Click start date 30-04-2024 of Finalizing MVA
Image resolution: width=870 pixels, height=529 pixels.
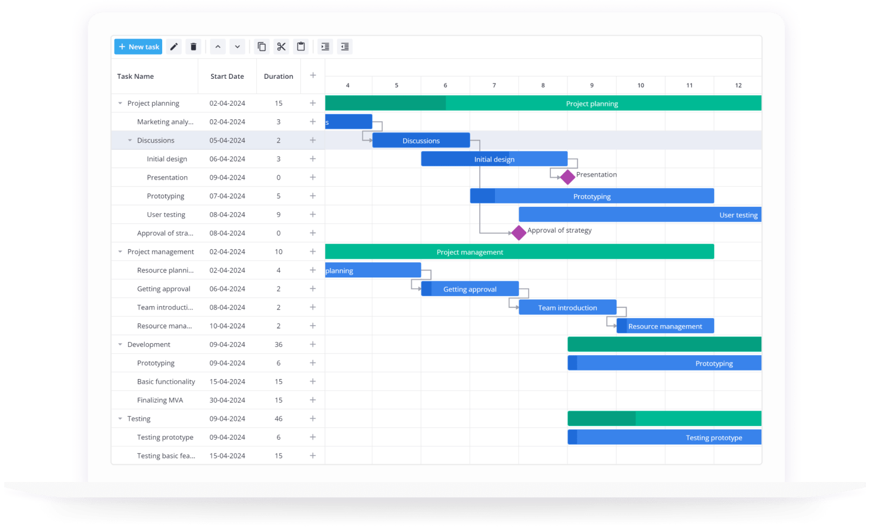227,400
